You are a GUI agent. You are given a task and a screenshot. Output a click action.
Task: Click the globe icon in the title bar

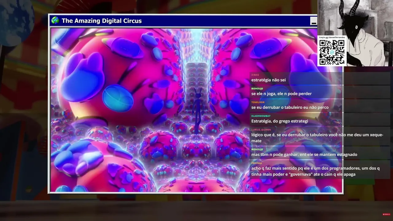coord(55,21)
